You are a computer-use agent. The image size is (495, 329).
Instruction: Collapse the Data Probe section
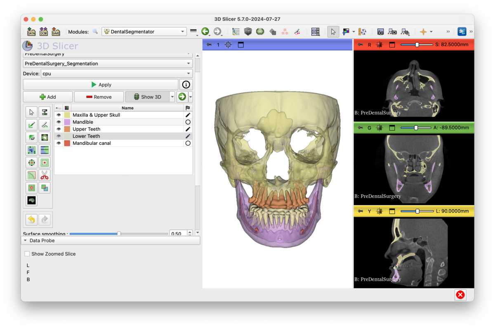point(111,240)
